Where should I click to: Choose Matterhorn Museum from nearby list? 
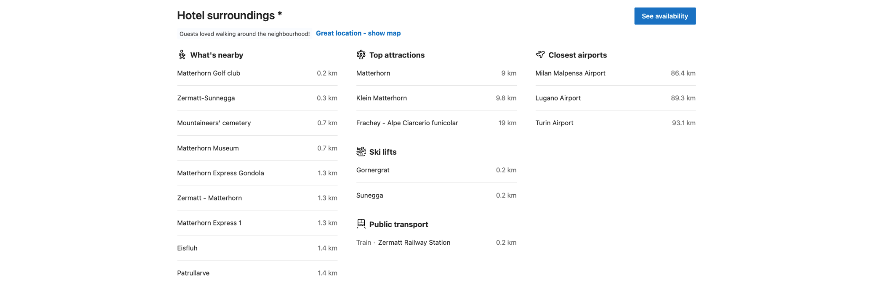257,148
